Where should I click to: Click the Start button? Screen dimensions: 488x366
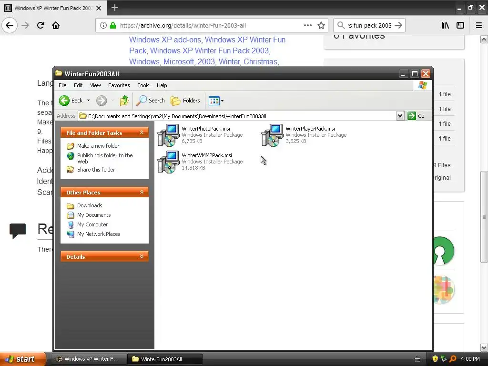[x=23, y=359]
